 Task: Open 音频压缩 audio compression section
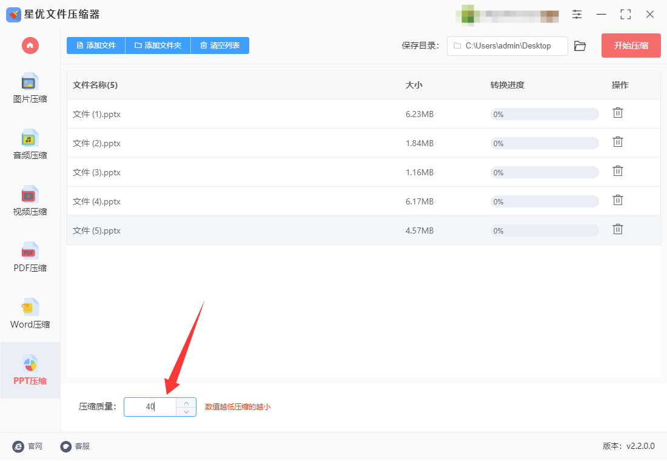click(30, 145)
